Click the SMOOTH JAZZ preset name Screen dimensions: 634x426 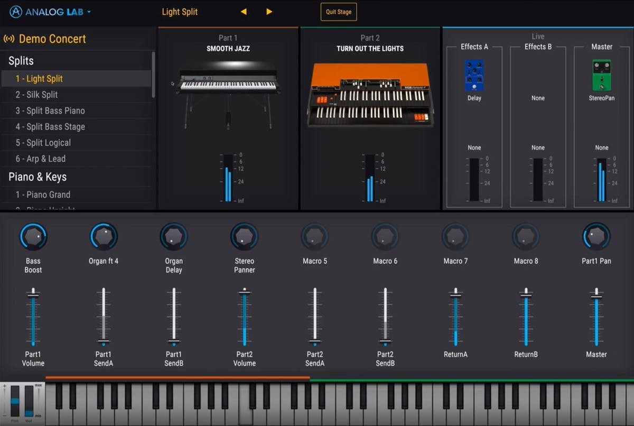tap(228, 49)
